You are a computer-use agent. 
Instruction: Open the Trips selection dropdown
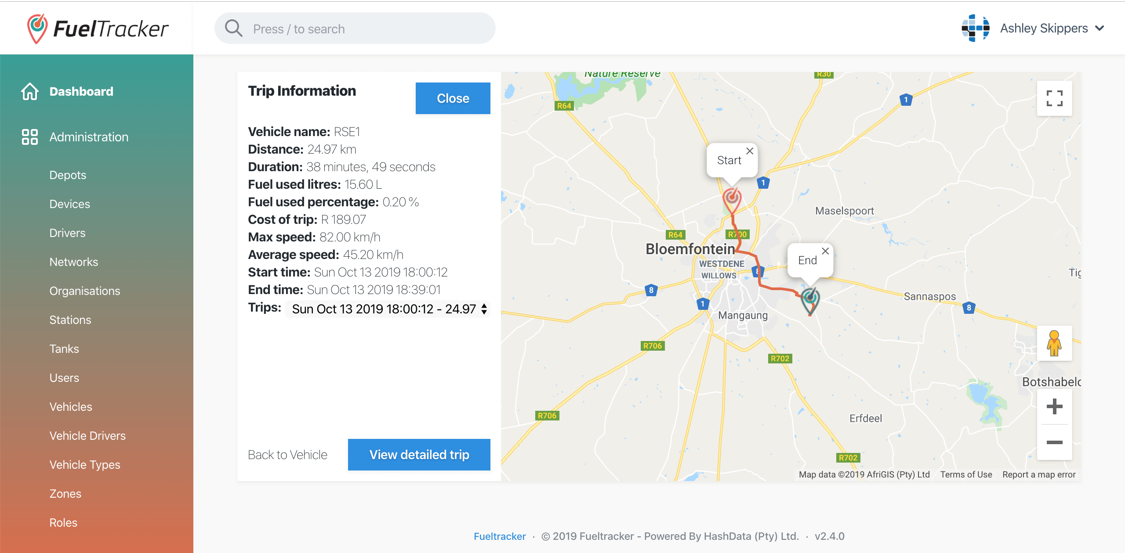(x=388, y=309)
